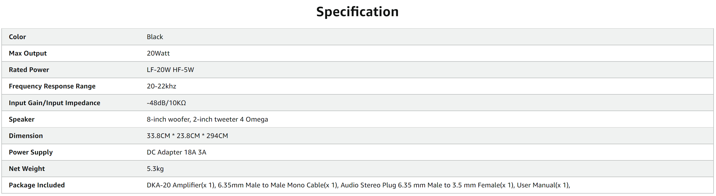
Task: Select the 20-22khz value
Action: (161, 86)
